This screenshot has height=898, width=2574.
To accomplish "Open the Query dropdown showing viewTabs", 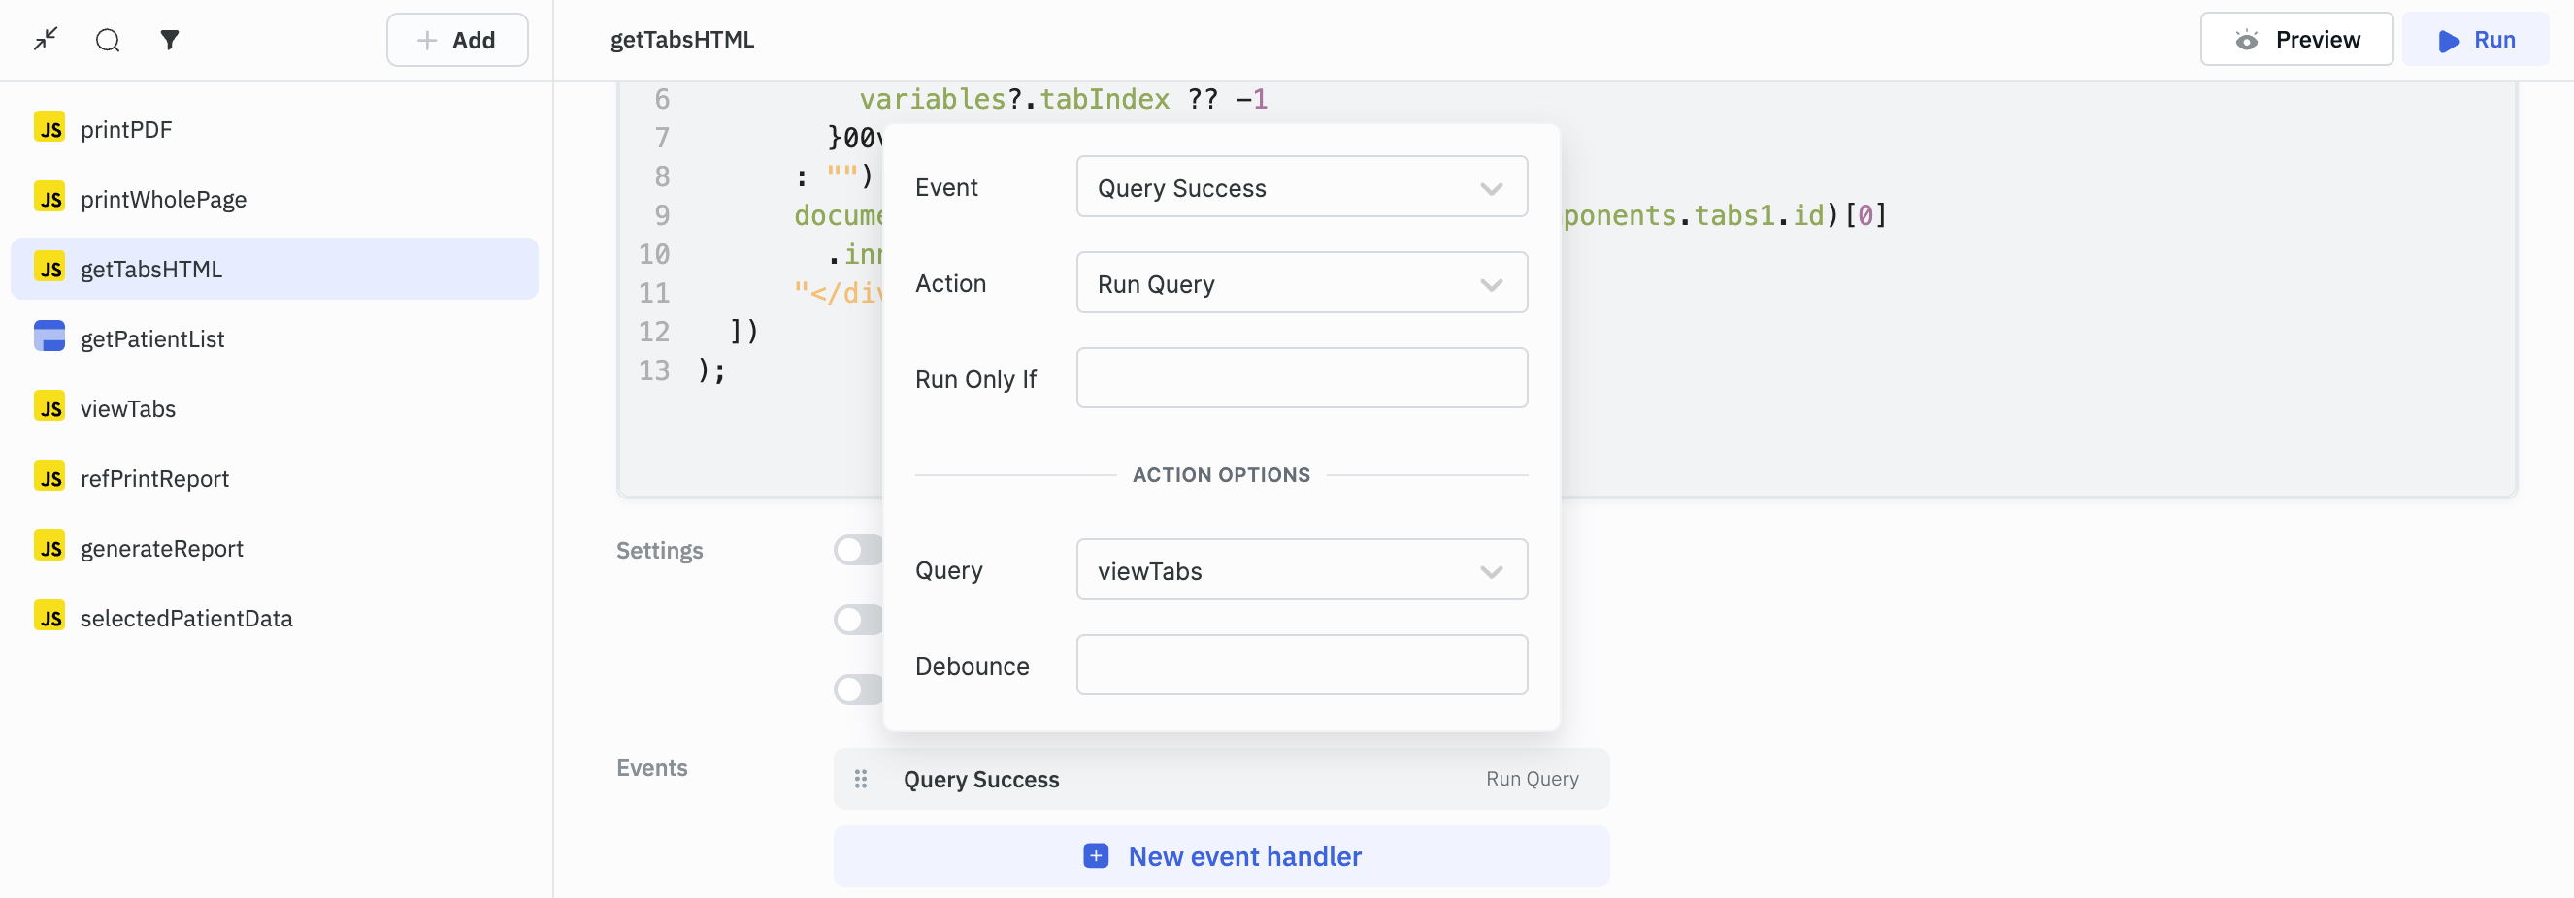I will coord(1301,570).
